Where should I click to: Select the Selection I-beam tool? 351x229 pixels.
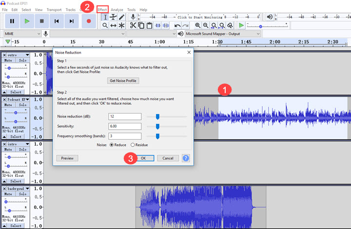click(105, 17)
